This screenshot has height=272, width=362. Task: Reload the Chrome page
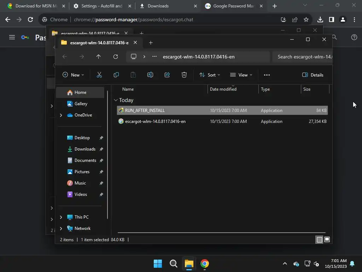[30, 20]
